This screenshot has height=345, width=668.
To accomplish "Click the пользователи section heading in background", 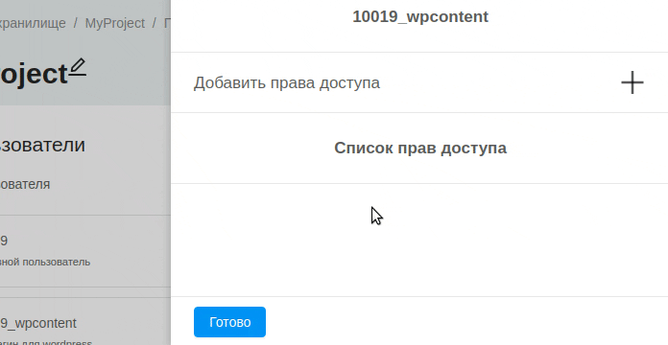I will 42,145.
